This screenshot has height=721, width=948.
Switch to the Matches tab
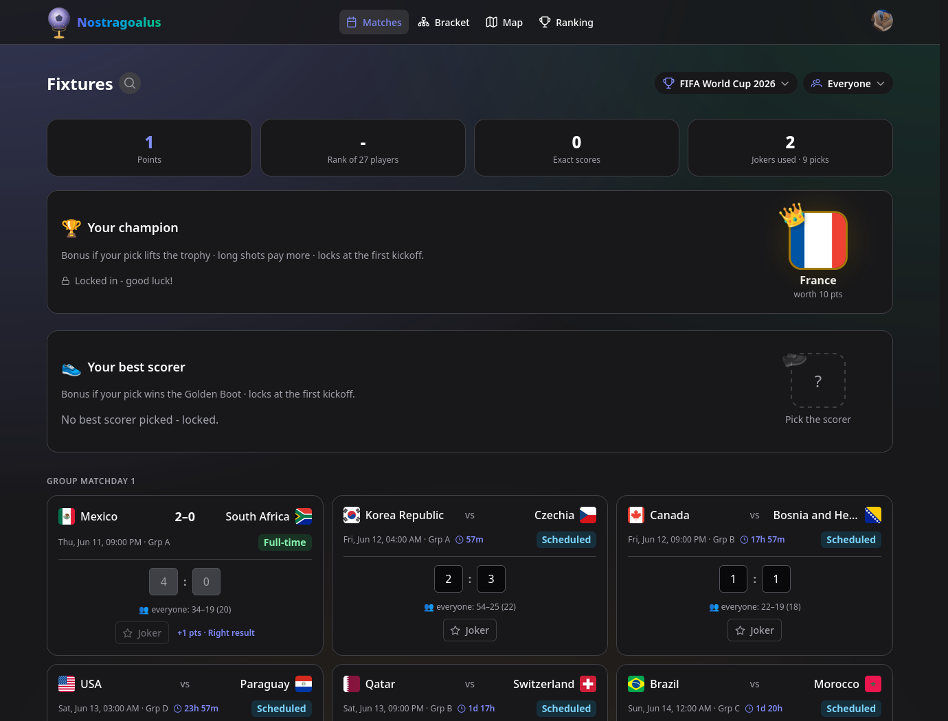(x=374, y=22)
